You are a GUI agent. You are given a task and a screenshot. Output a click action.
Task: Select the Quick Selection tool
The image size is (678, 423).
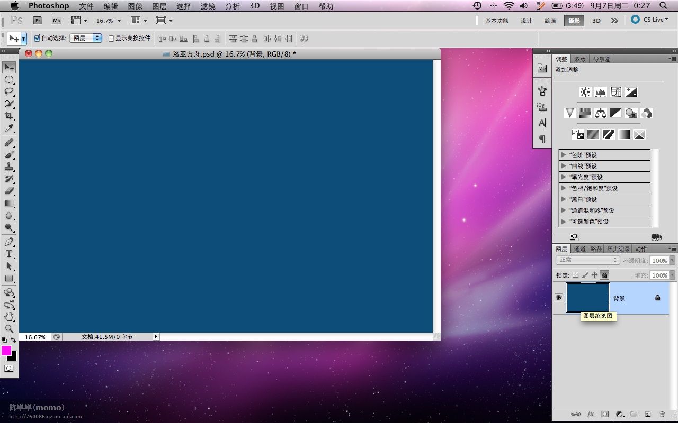(x=9, y=104)
